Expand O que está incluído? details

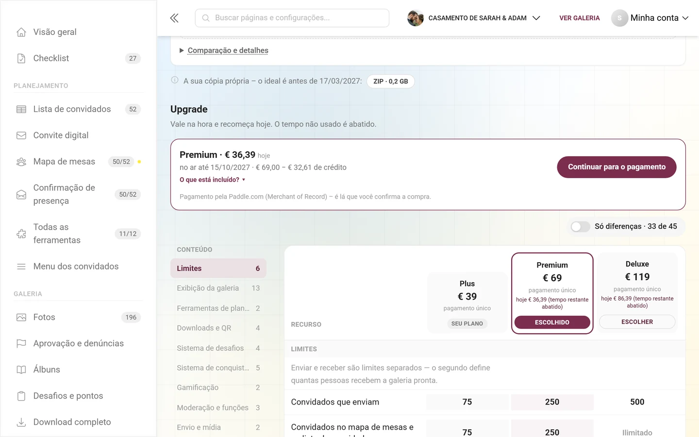pyautogui.click(x=213, y=180)
